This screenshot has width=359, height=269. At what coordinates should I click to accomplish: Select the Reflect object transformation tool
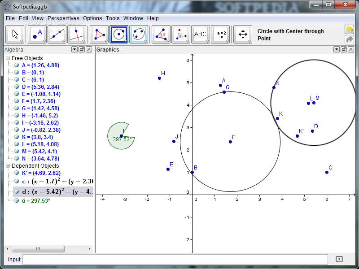tap(181, 35)
